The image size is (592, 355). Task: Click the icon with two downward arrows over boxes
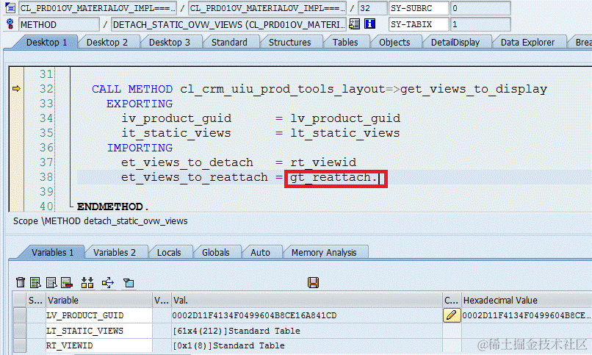[87, 282]
